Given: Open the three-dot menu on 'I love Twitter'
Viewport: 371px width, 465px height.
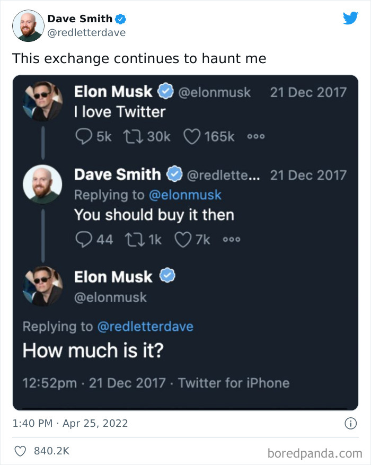Looking at the screenshot, I should point(255,136).
